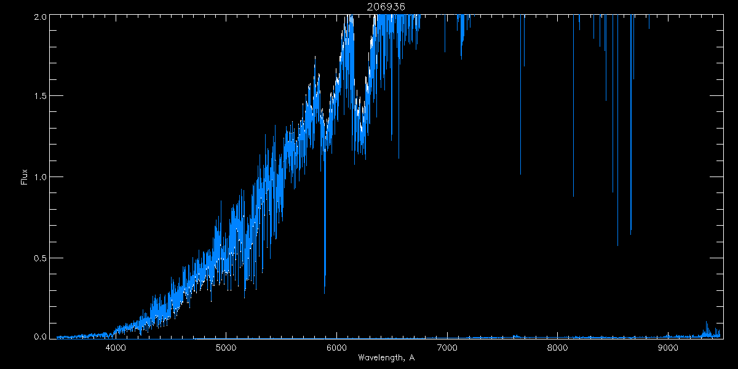The width and height of the screenshot is (738, 369).
Task: Click the 7000 wavelength tick label
Action: [447, 347]
